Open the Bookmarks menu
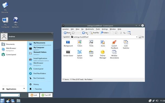 coord(90,29)
